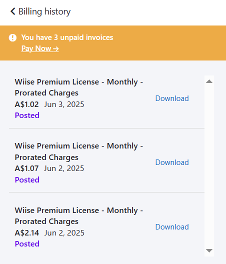Click the Posted status of A$1.07 invoice
226x264 pixels.
(x=27, y=180)
